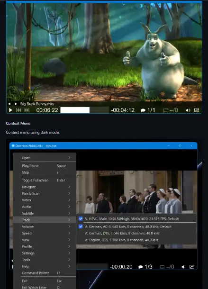Close the Downton Abbey mpv.net window
Screen dimensions: 208x289
pos(191,145)
